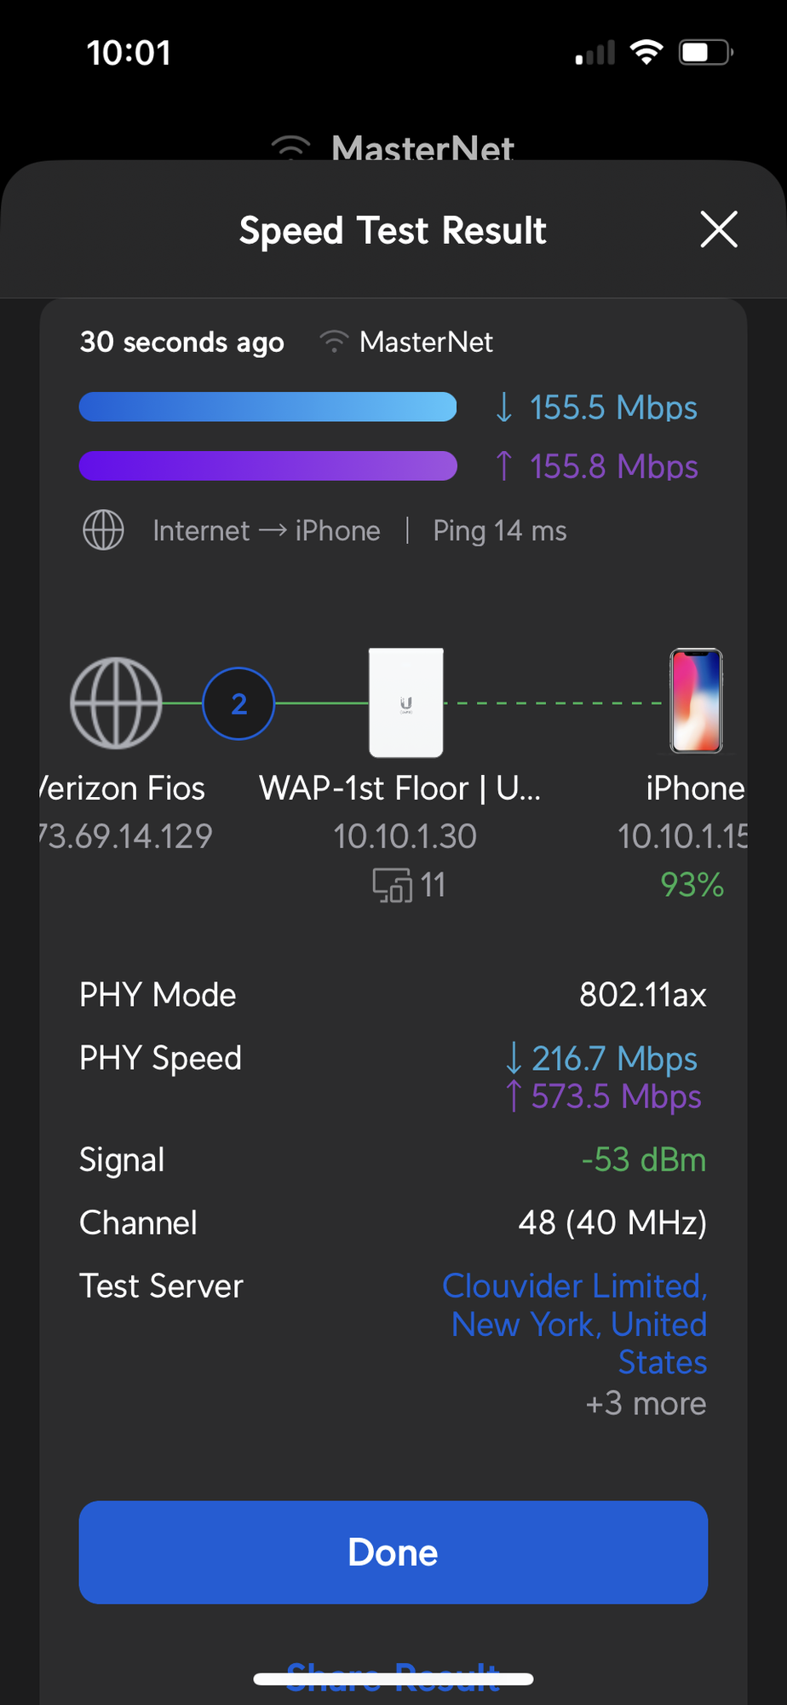The image size is (787, 1705).
Task: Tap the purple upload speed bar
Action: tap(267, 465)
